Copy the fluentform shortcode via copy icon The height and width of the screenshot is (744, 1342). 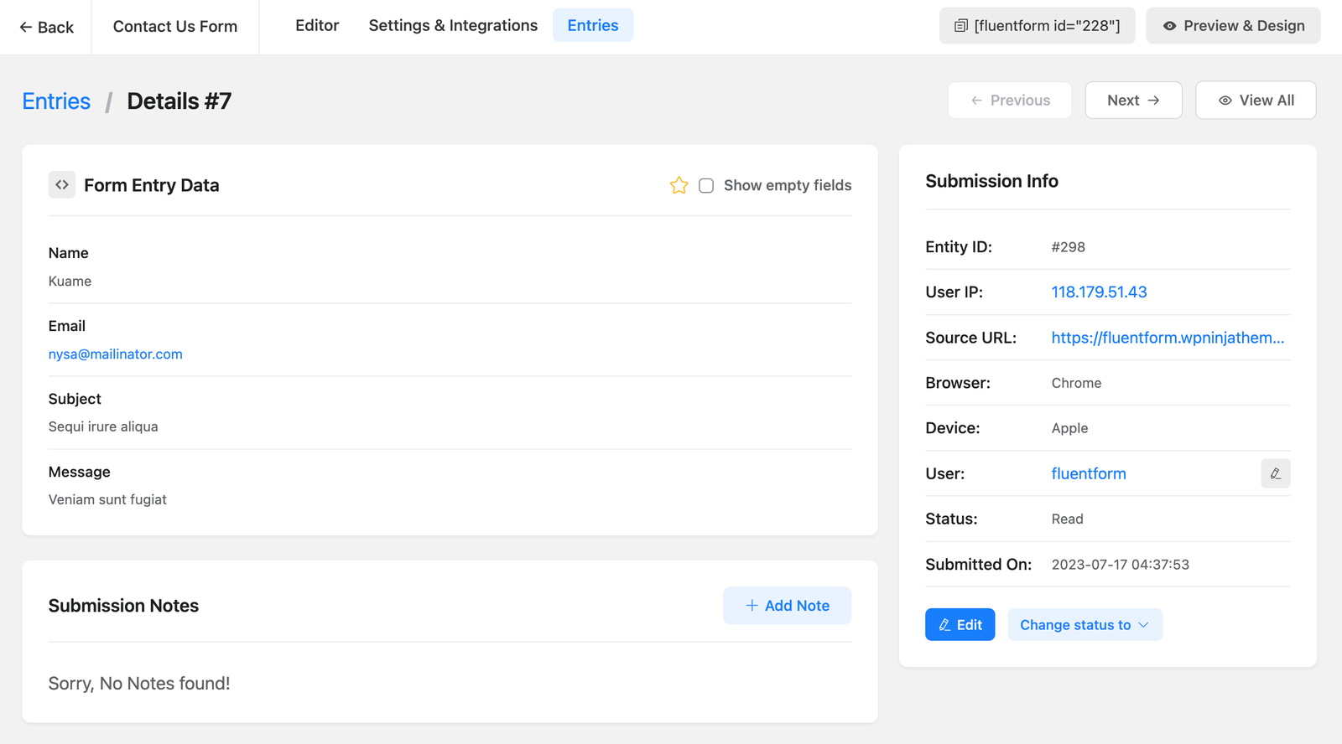(x=961, y=26)
